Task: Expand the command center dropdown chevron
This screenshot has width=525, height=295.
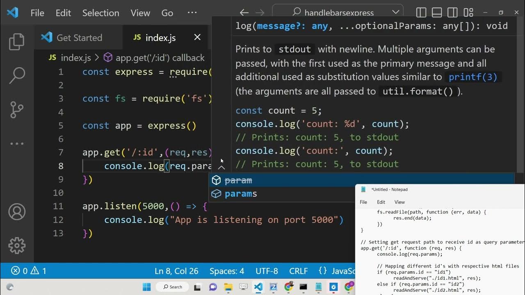Action: pyautogui.click(x=395, y=13)
